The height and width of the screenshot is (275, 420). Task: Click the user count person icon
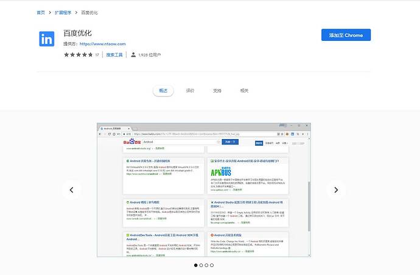[x=133, y=55]
